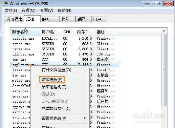
Task: Open the 选项(O) menu
Action: coord(29,11)
